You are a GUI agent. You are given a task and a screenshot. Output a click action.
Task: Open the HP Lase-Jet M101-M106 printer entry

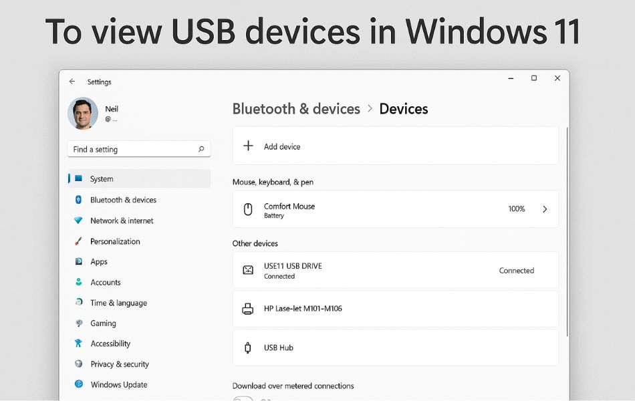[x=395, y=309]
